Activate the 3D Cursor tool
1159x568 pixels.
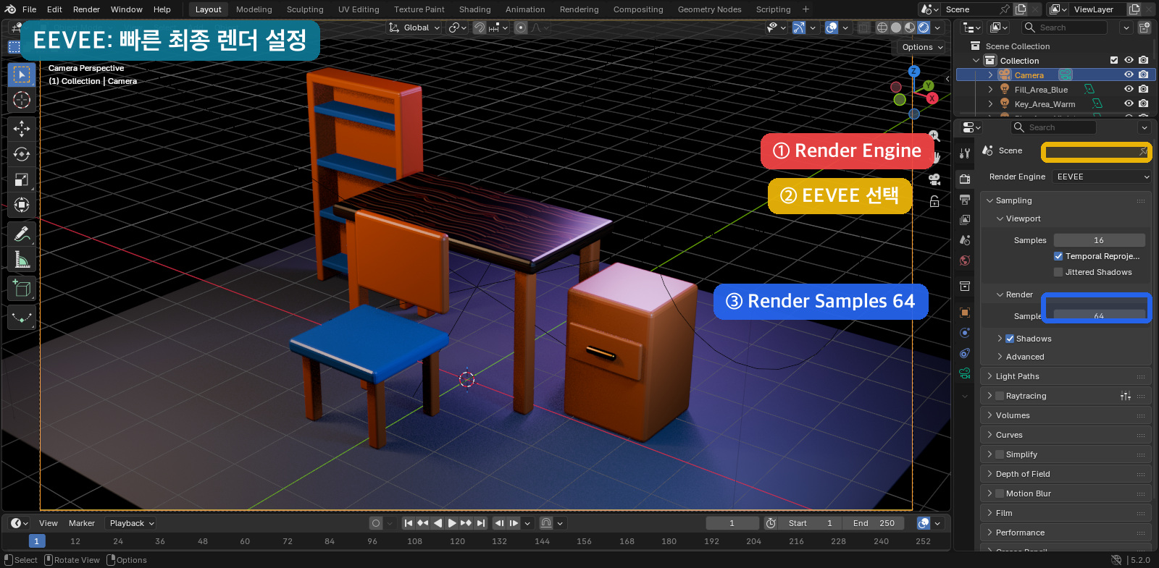click(x=22, y=100)
